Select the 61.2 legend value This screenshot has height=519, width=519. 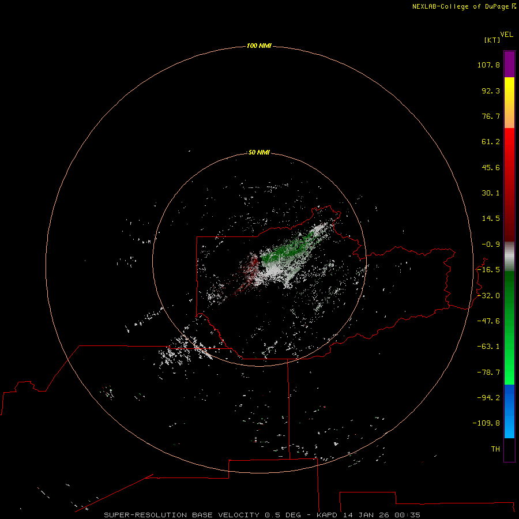coord(491,142)
